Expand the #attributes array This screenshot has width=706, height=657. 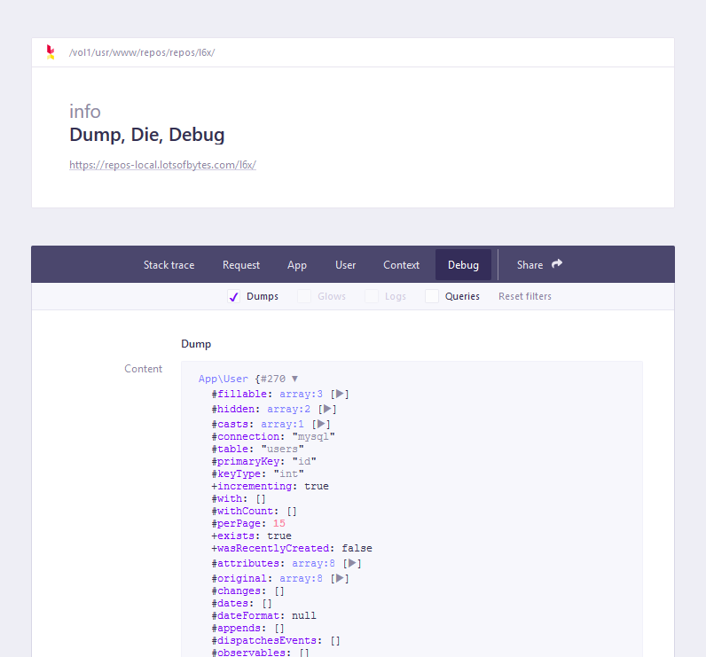coord(352,563)
